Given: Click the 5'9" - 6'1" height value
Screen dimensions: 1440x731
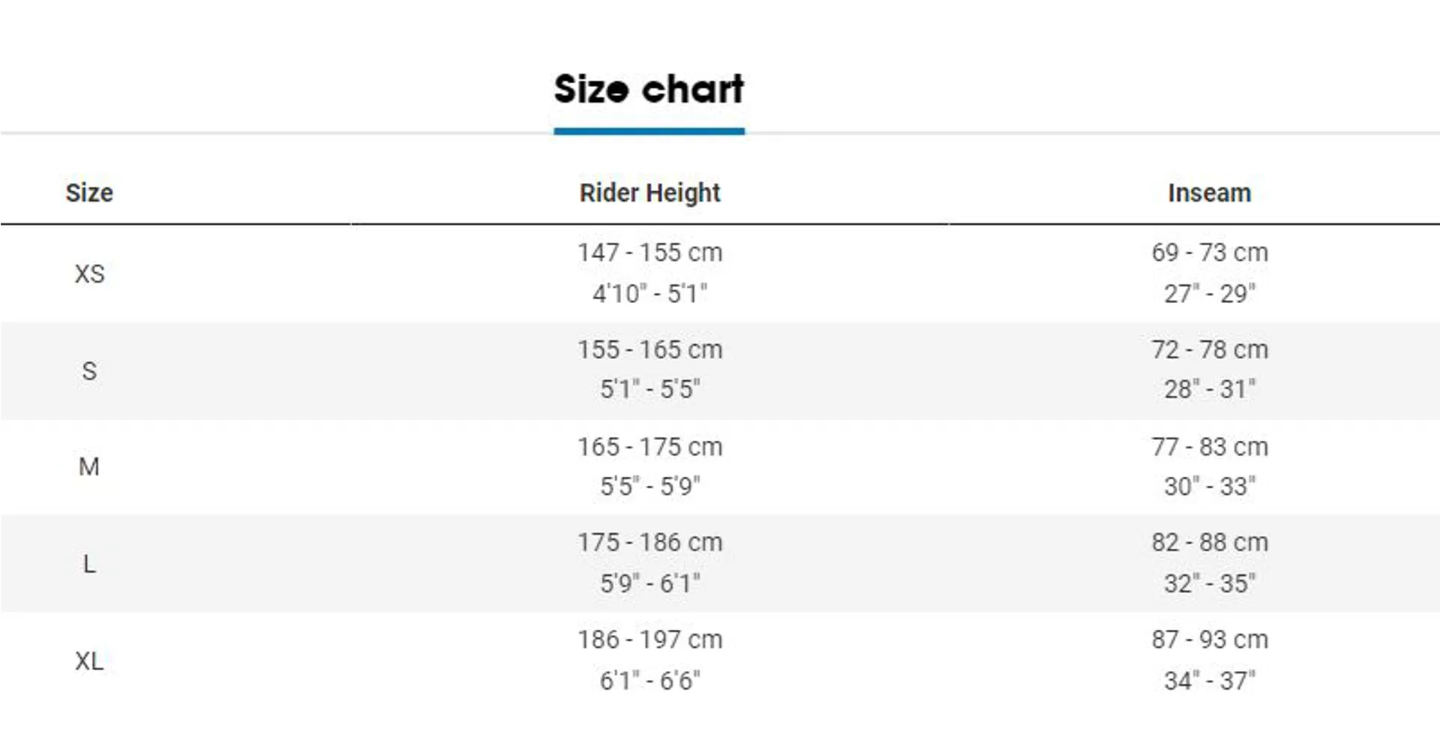Looking at the screenshot, I should pos(649,583).
